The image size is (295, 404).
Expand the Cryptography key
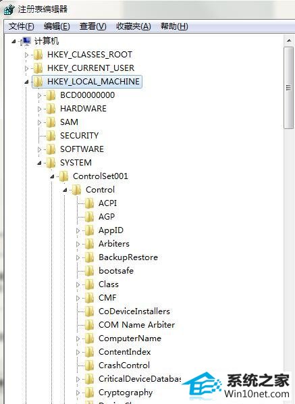[78, 393]
